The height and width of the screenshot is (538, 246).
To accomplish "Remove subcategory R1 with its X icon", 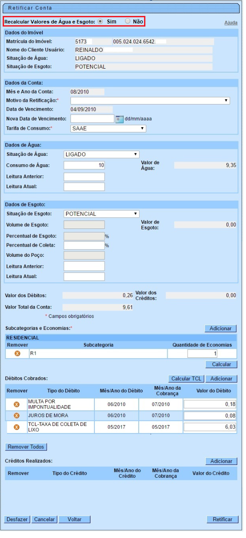I will tap(17, 353).
